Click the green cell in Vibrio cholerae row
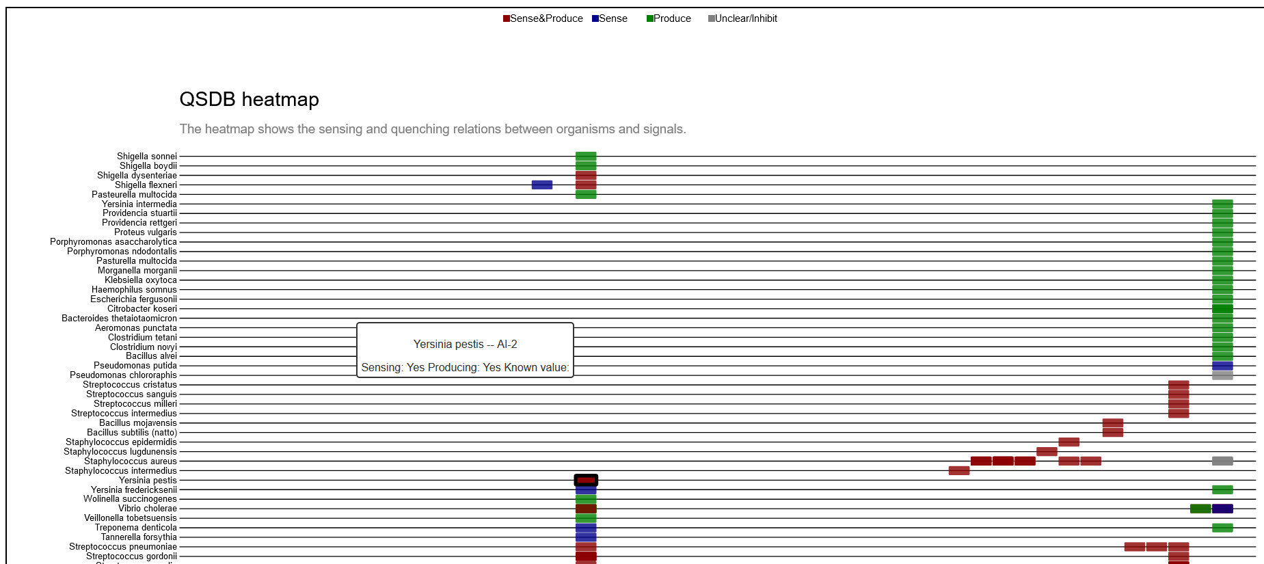The height and width of the screenshot is (564, 1264). click(x=1200, y=509)
